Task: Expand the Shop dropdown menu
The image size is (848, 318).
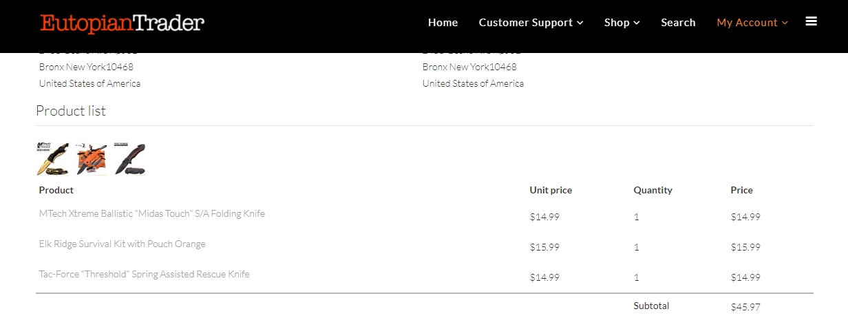Action: 622,23
